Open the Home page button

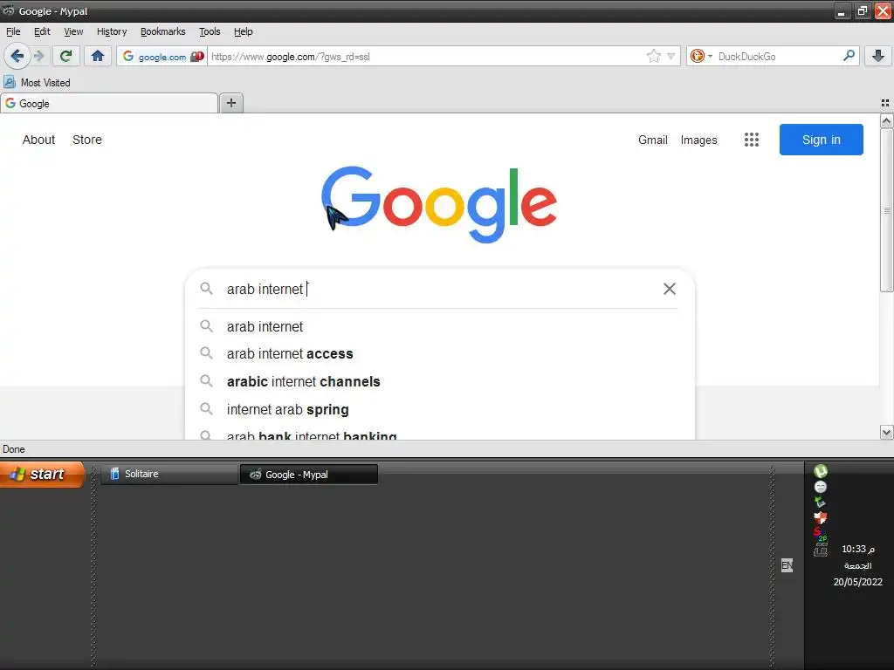tap(98, 56)
